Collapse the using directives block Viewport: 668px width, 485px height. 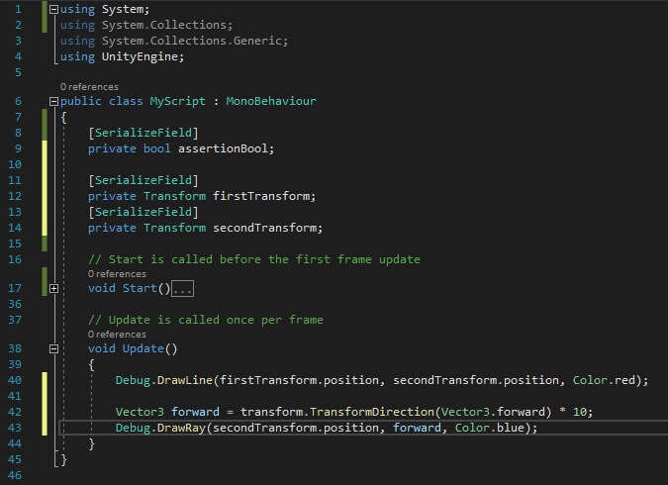pos(53,8)
